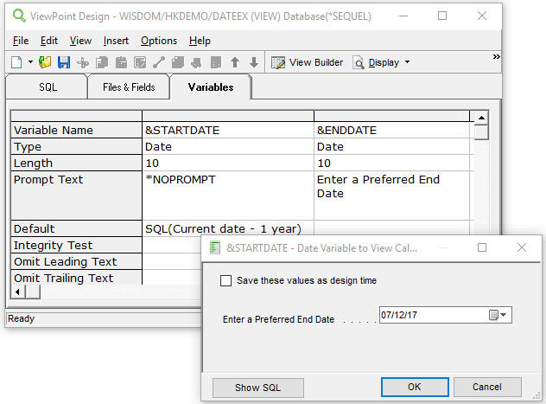The image size is (546, 404).
Task: Cancel the date variable dialog
Action: 487,387
